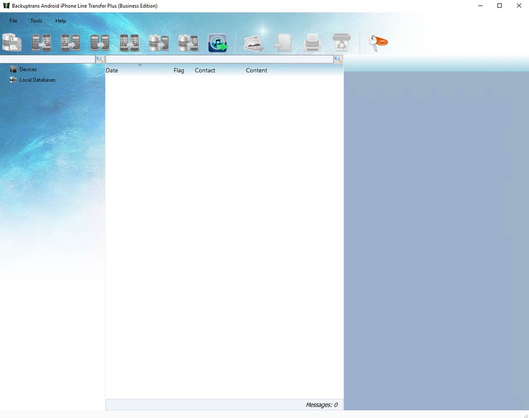
Task: Click the Content column header
Action: point(256,70)
